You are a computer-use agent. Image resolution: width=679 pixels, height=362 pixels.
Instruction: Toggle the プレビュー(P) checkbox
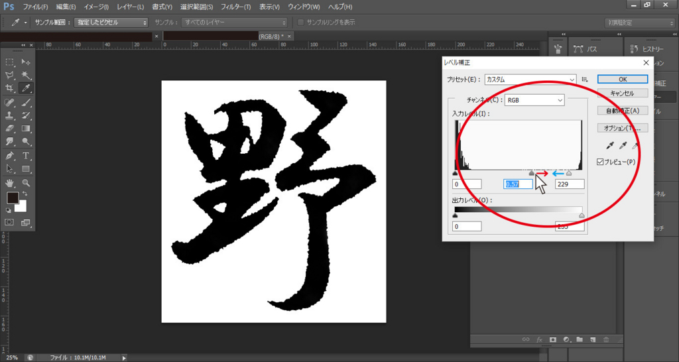599,162
